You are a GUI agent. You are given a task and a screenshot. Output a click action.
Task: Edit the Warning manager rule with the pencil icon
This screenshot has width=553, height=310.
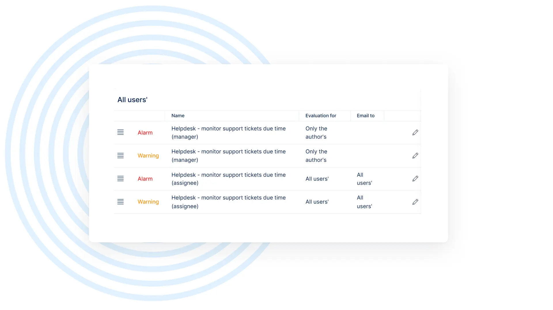[x=415, y=156]
